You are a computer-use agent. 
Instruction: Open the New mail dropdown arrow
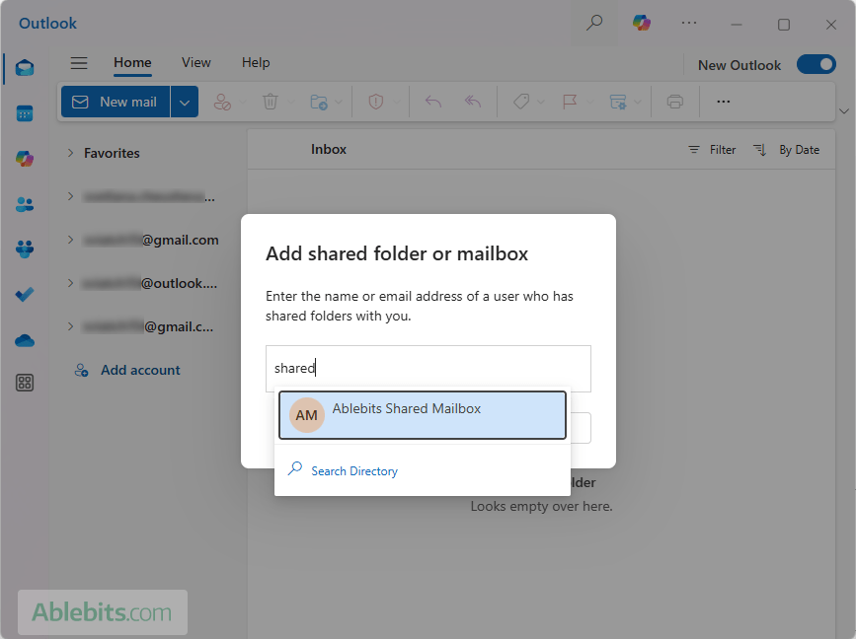pyautogui.click(x=185, y=102)
